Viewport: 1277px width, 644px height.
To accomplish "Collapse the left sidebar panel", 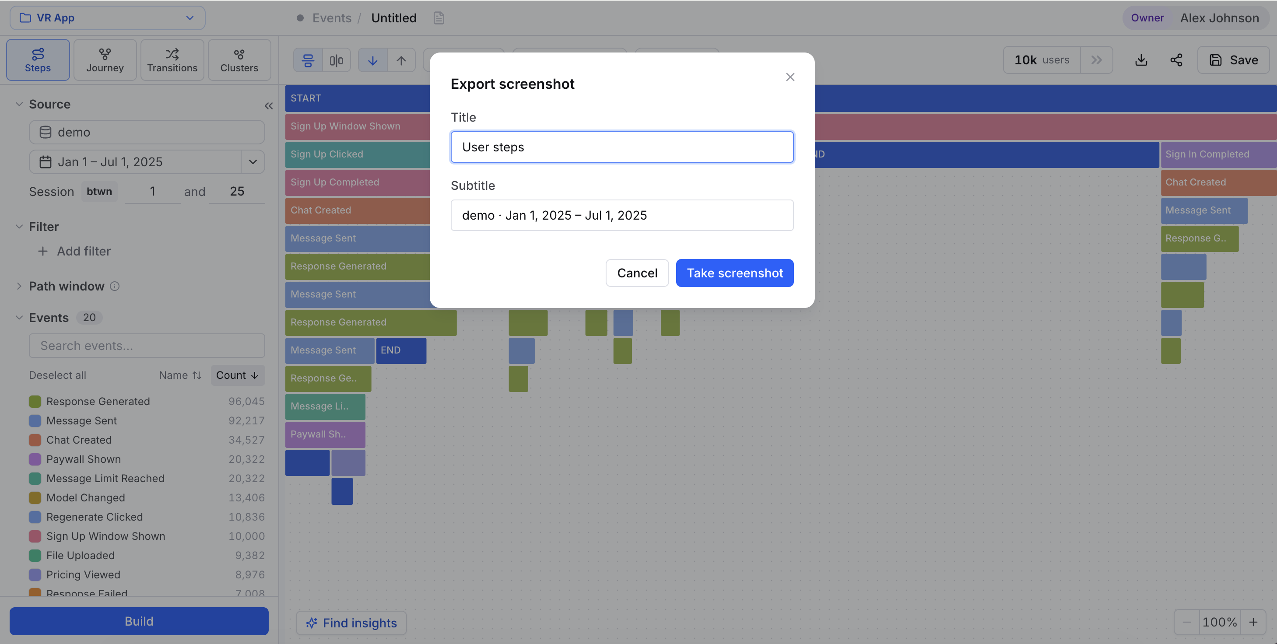I will tap(268, 105).
